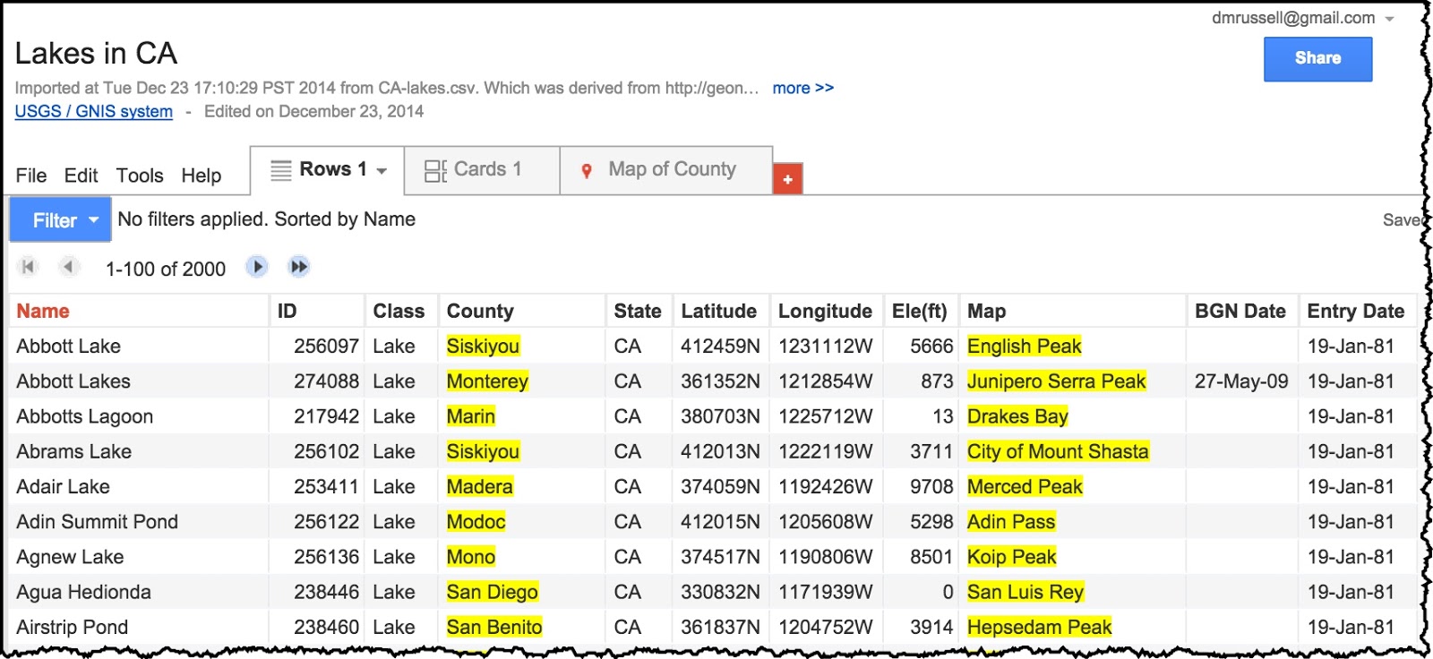Go to the next page of rows
Viewport: 1433px width, 659px height.
[257, 267]
